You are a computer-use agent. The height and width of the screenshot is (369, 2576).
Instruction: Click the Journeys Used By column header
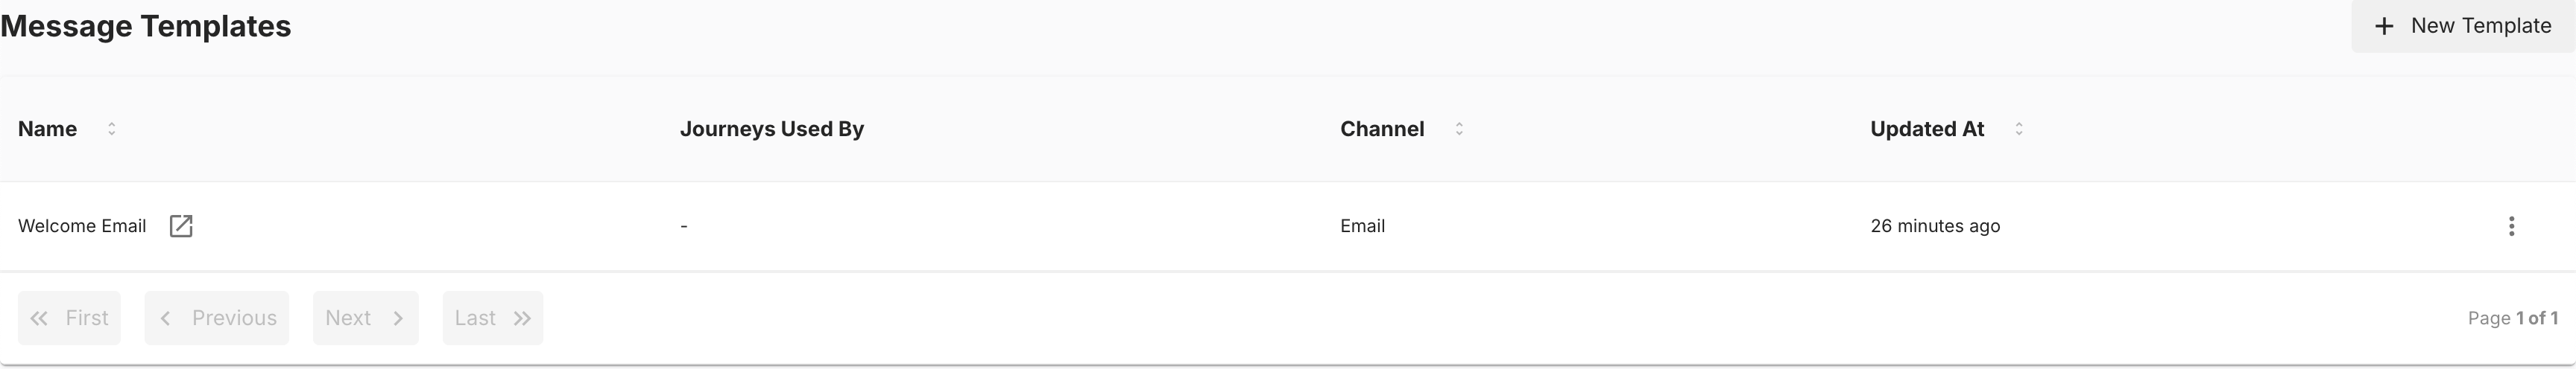pos(772,129)
